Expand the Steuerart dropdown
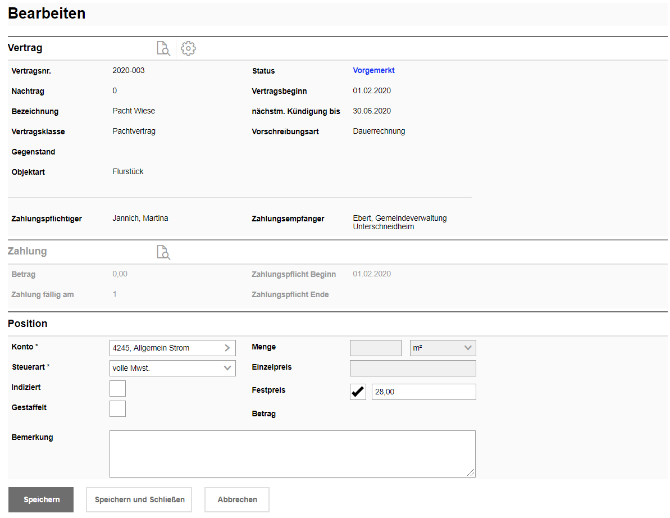The image size is (670, 518). click(227, 368)
